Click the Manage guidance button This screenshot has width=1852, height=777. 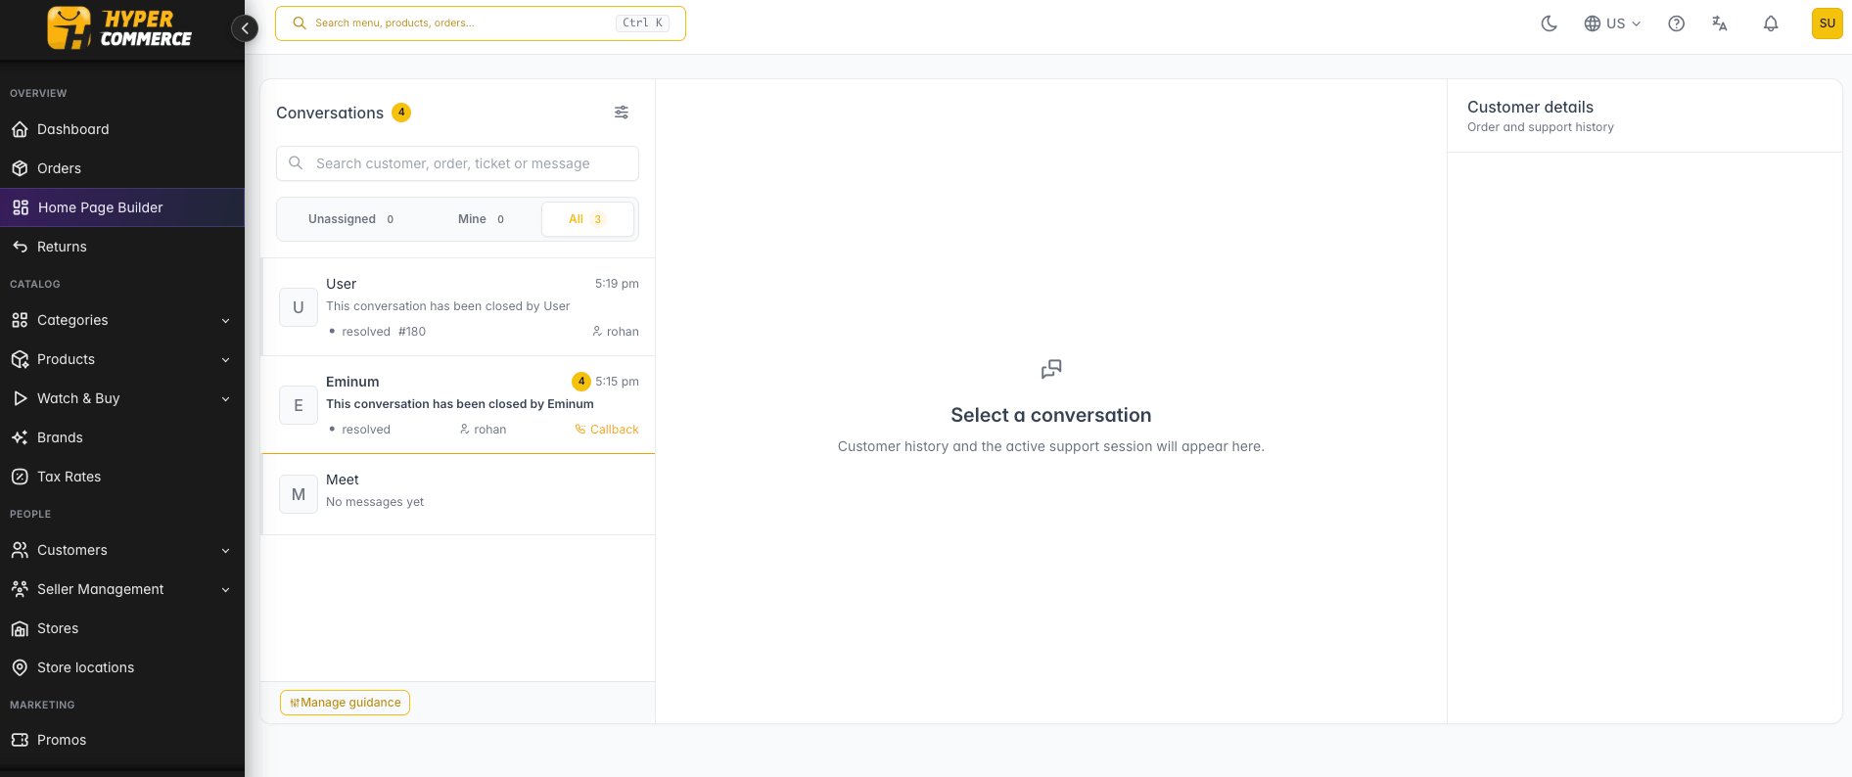tap(345, 703)
